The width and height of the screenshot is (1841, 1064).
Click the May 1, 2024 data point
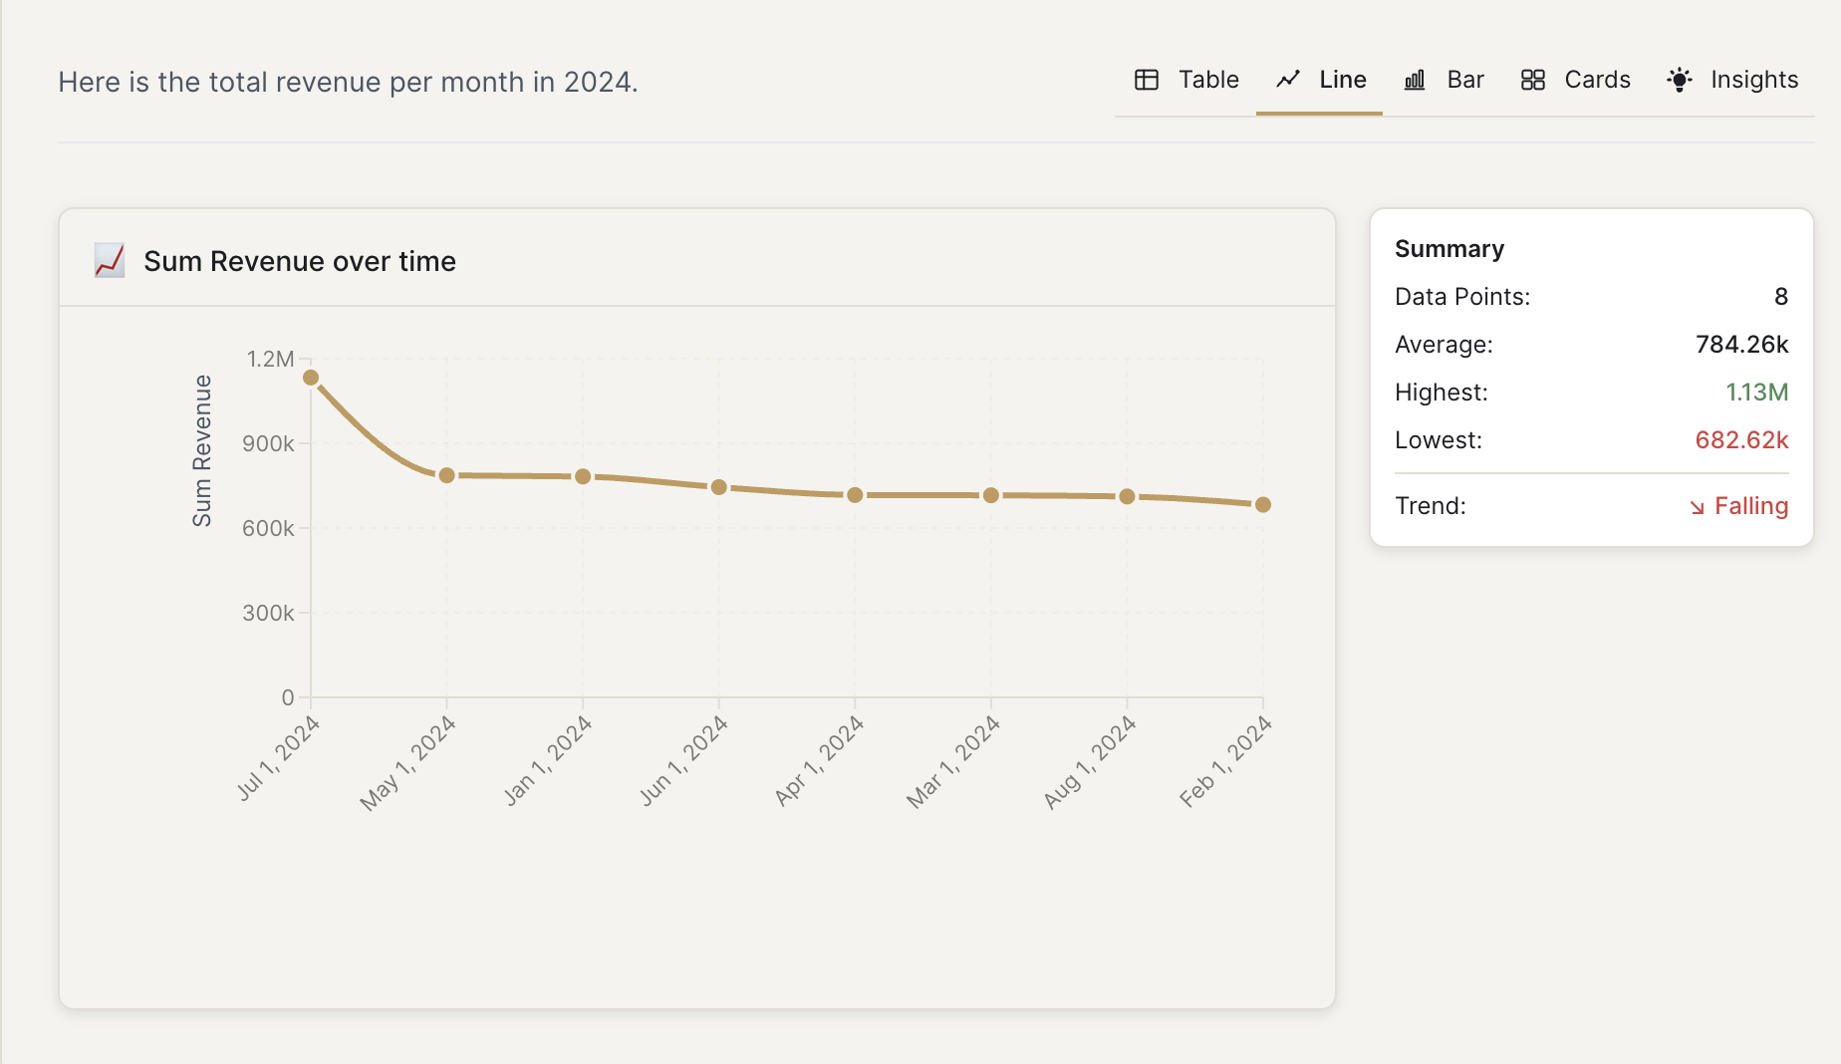coord(447,475)
